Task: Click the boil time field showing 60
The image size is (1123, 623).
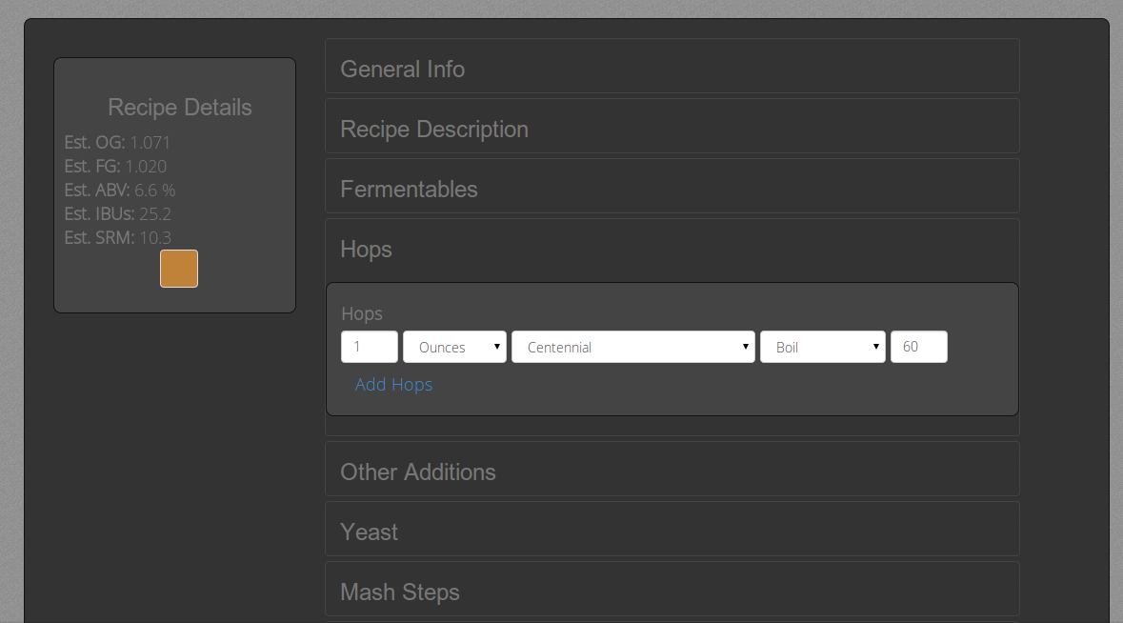Action: [x=918, y=346]
